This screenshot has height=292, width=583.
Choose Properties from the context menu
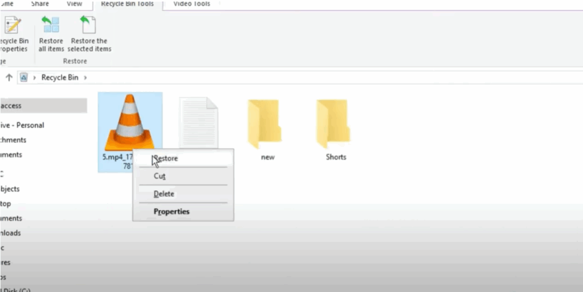[x=183, y=212]
